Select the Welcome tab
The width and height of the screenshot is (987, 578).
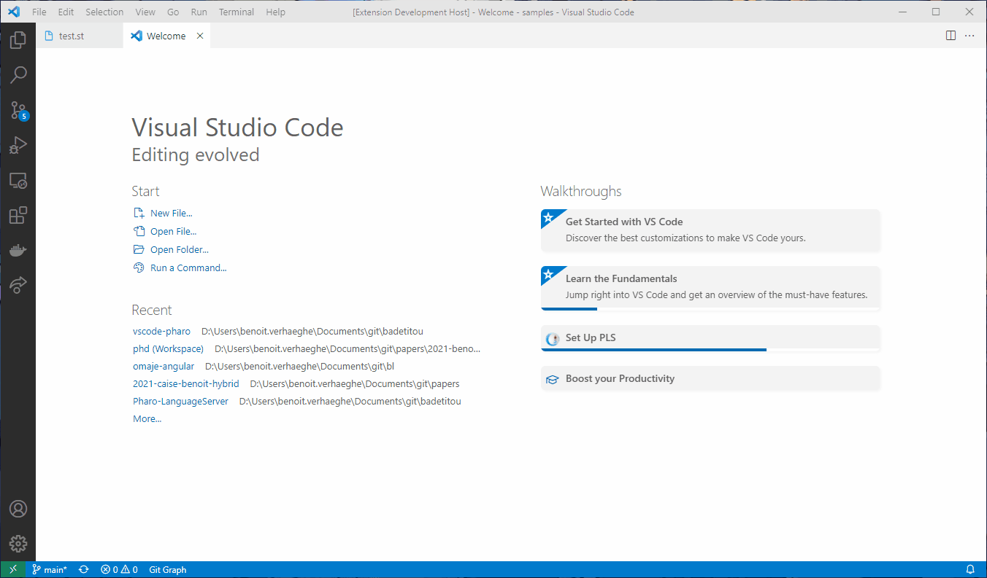click(x=166, y=36)
